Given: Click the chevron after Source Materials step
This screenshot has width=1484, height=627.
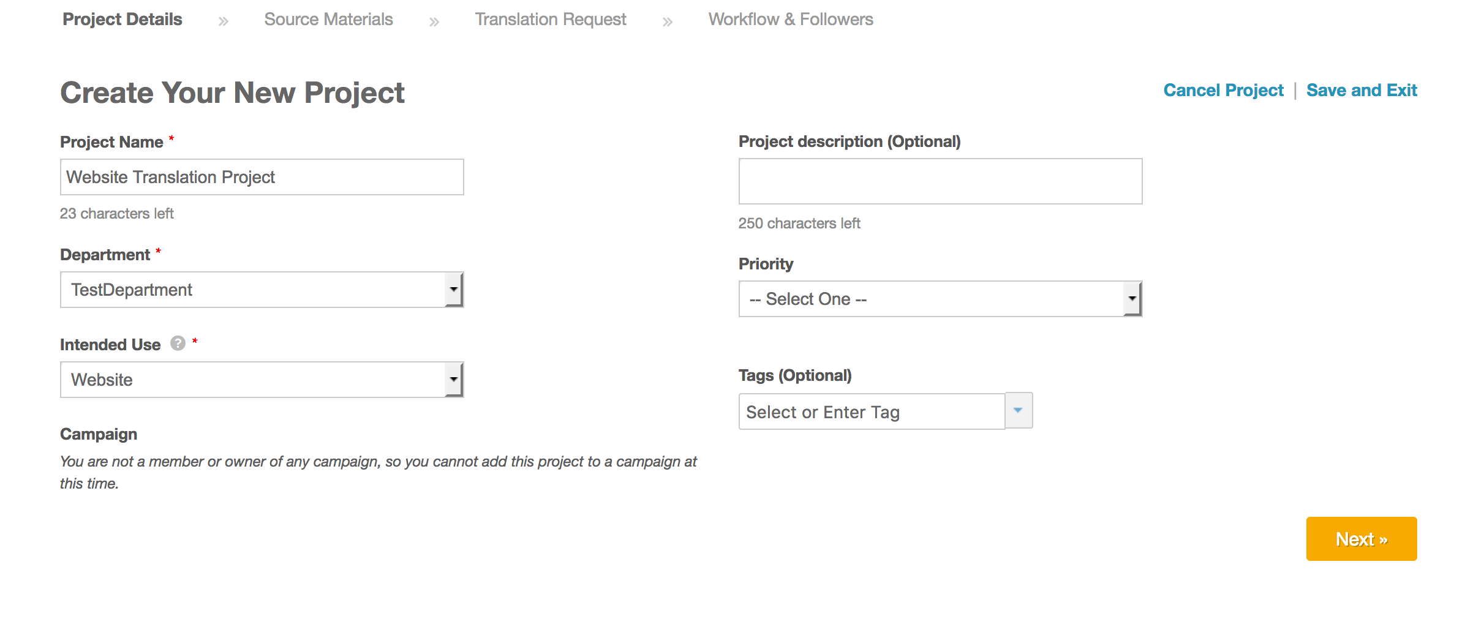Looking at the screenshot, I should coord(434,23).
